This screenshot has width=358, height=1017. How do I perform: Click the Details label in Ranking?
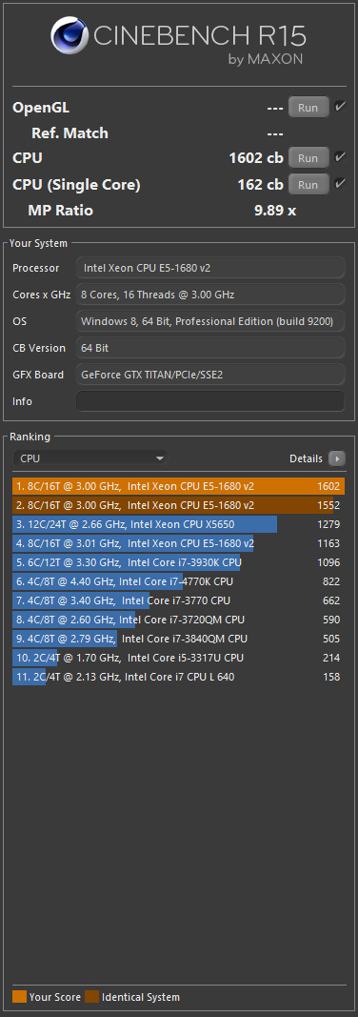[x=306, y=458]
